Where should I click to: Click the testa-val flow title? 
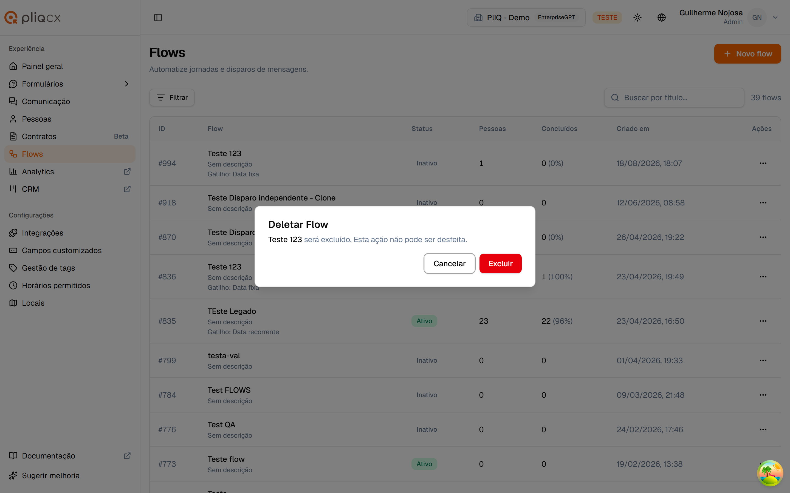tap(224, 356)
